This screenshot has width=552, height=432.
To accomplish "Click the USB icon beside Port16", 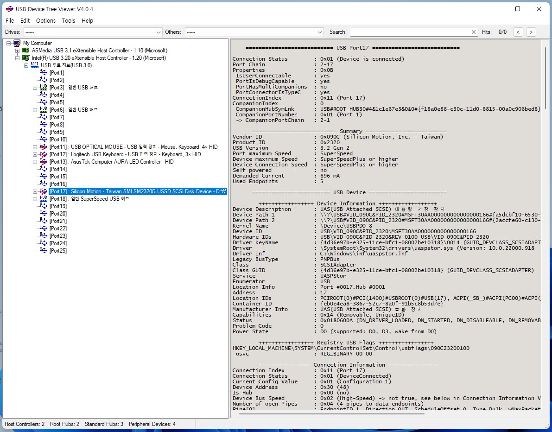I will tap(43, 184).
